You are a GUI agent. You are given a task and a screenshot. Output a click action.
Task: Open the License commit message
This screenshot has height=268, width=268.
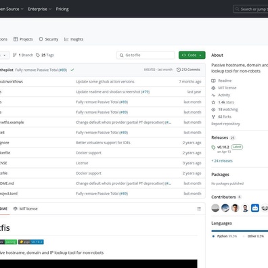point(82,163)
